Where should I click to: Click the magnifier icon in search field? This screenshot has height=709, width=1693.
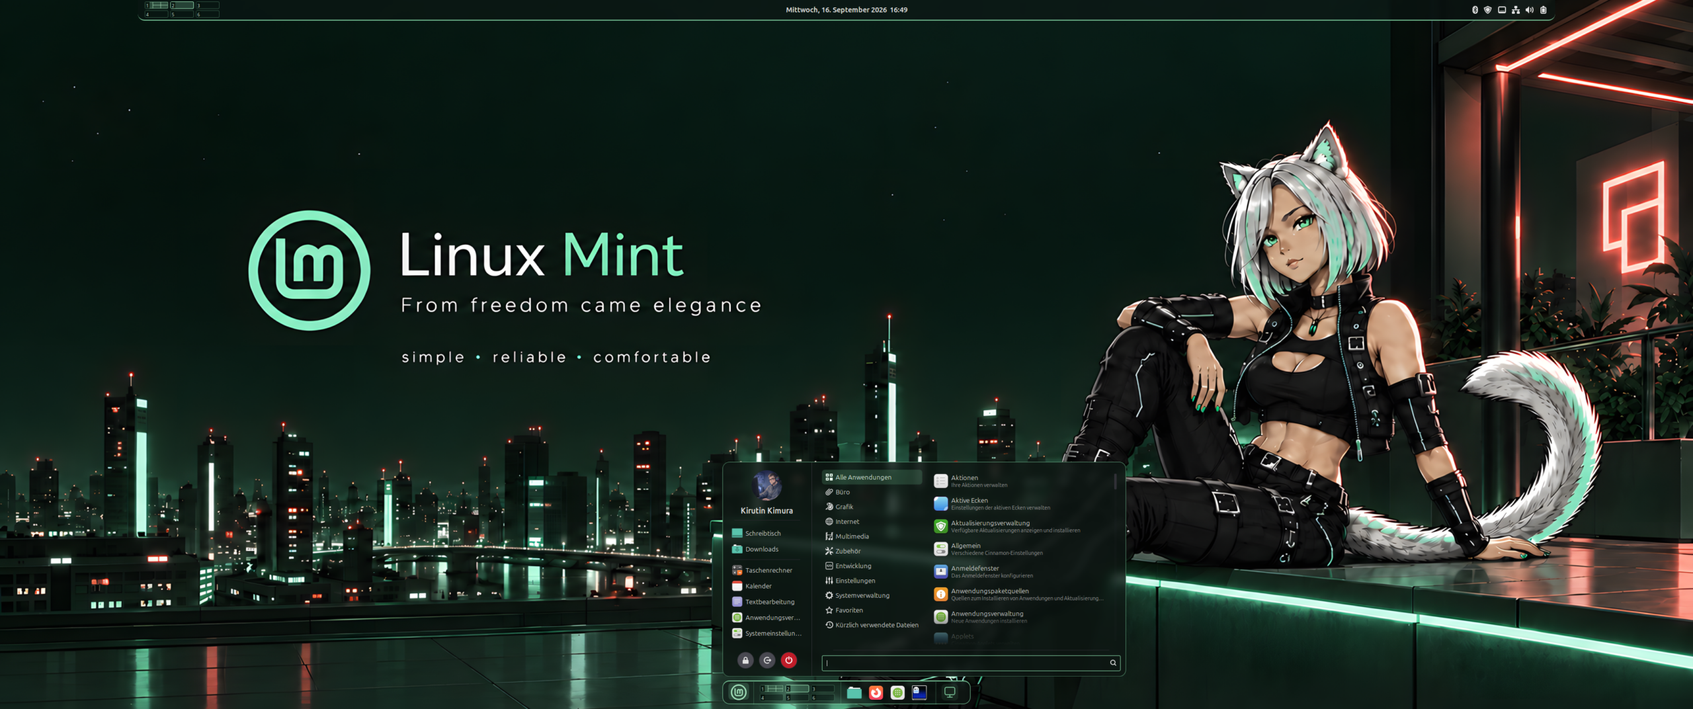(x=1113, y=663)
